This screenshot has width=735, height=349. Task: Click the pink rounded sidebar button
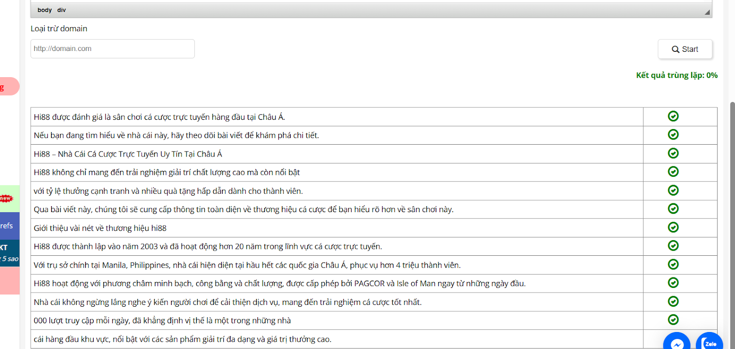9,86
